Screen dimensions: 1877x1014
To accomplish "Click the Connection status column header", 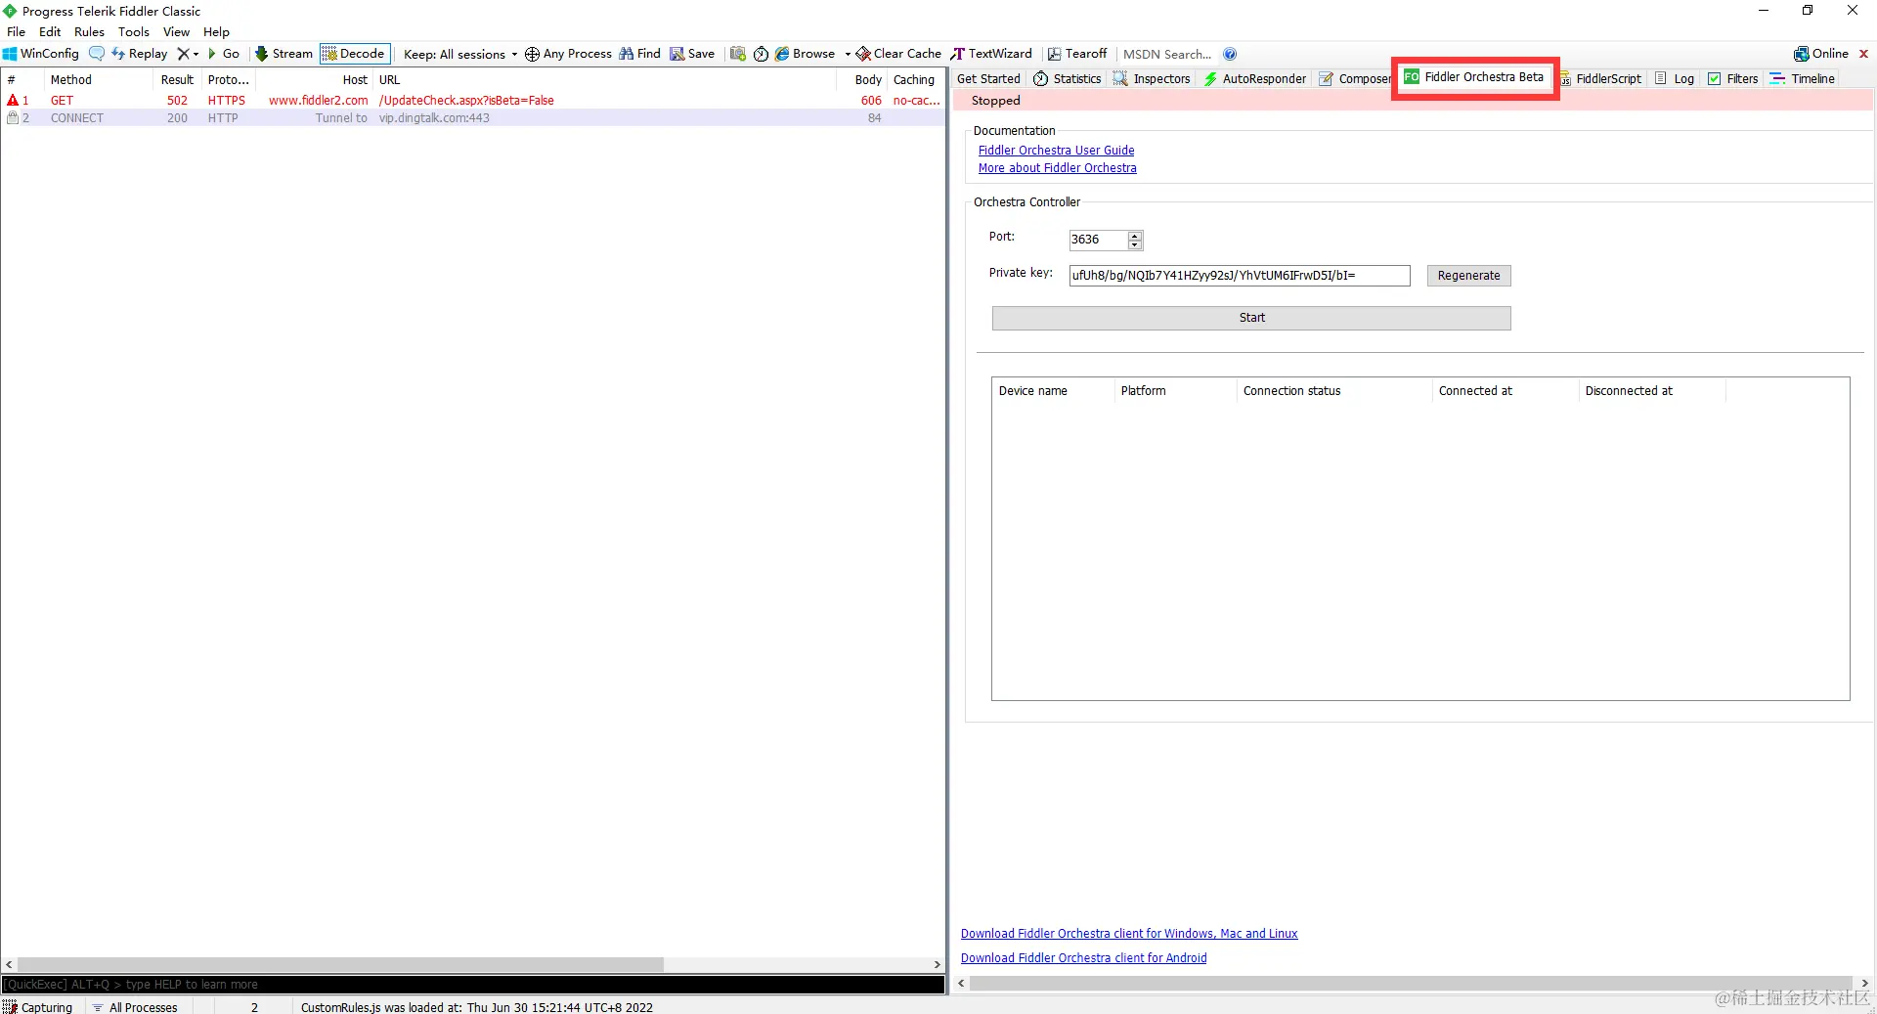I will click(x=1333, y=390).
